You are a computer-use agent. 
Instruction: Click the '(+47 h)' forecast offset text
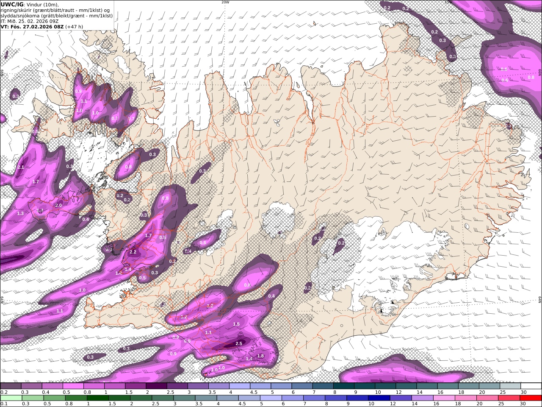74,26
